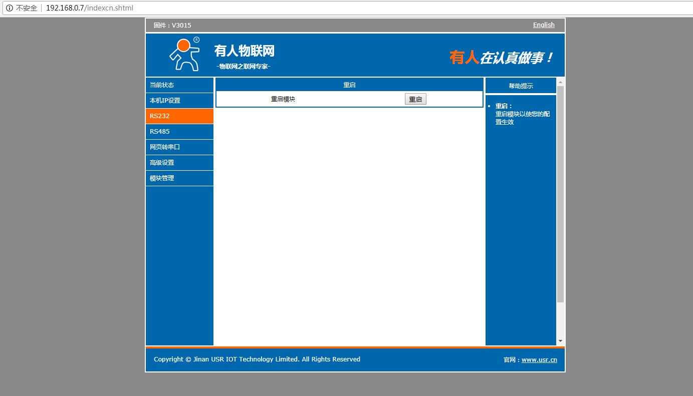Click the USR running-man logo

tap(183, 54)
